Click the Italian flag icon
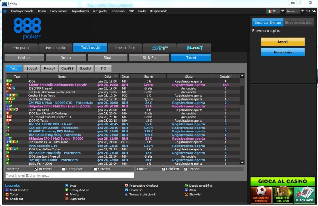318x206 pixels. point(270,11)
